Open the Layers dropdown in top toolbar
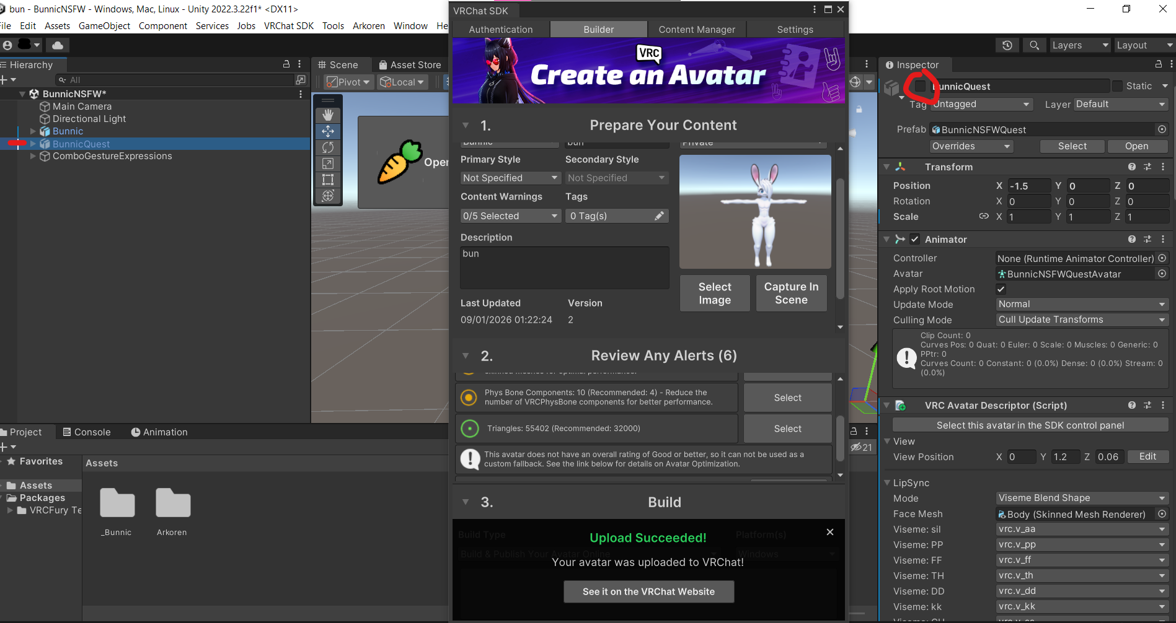The width and height of the screenshot is (1176, 623). 1079,45
